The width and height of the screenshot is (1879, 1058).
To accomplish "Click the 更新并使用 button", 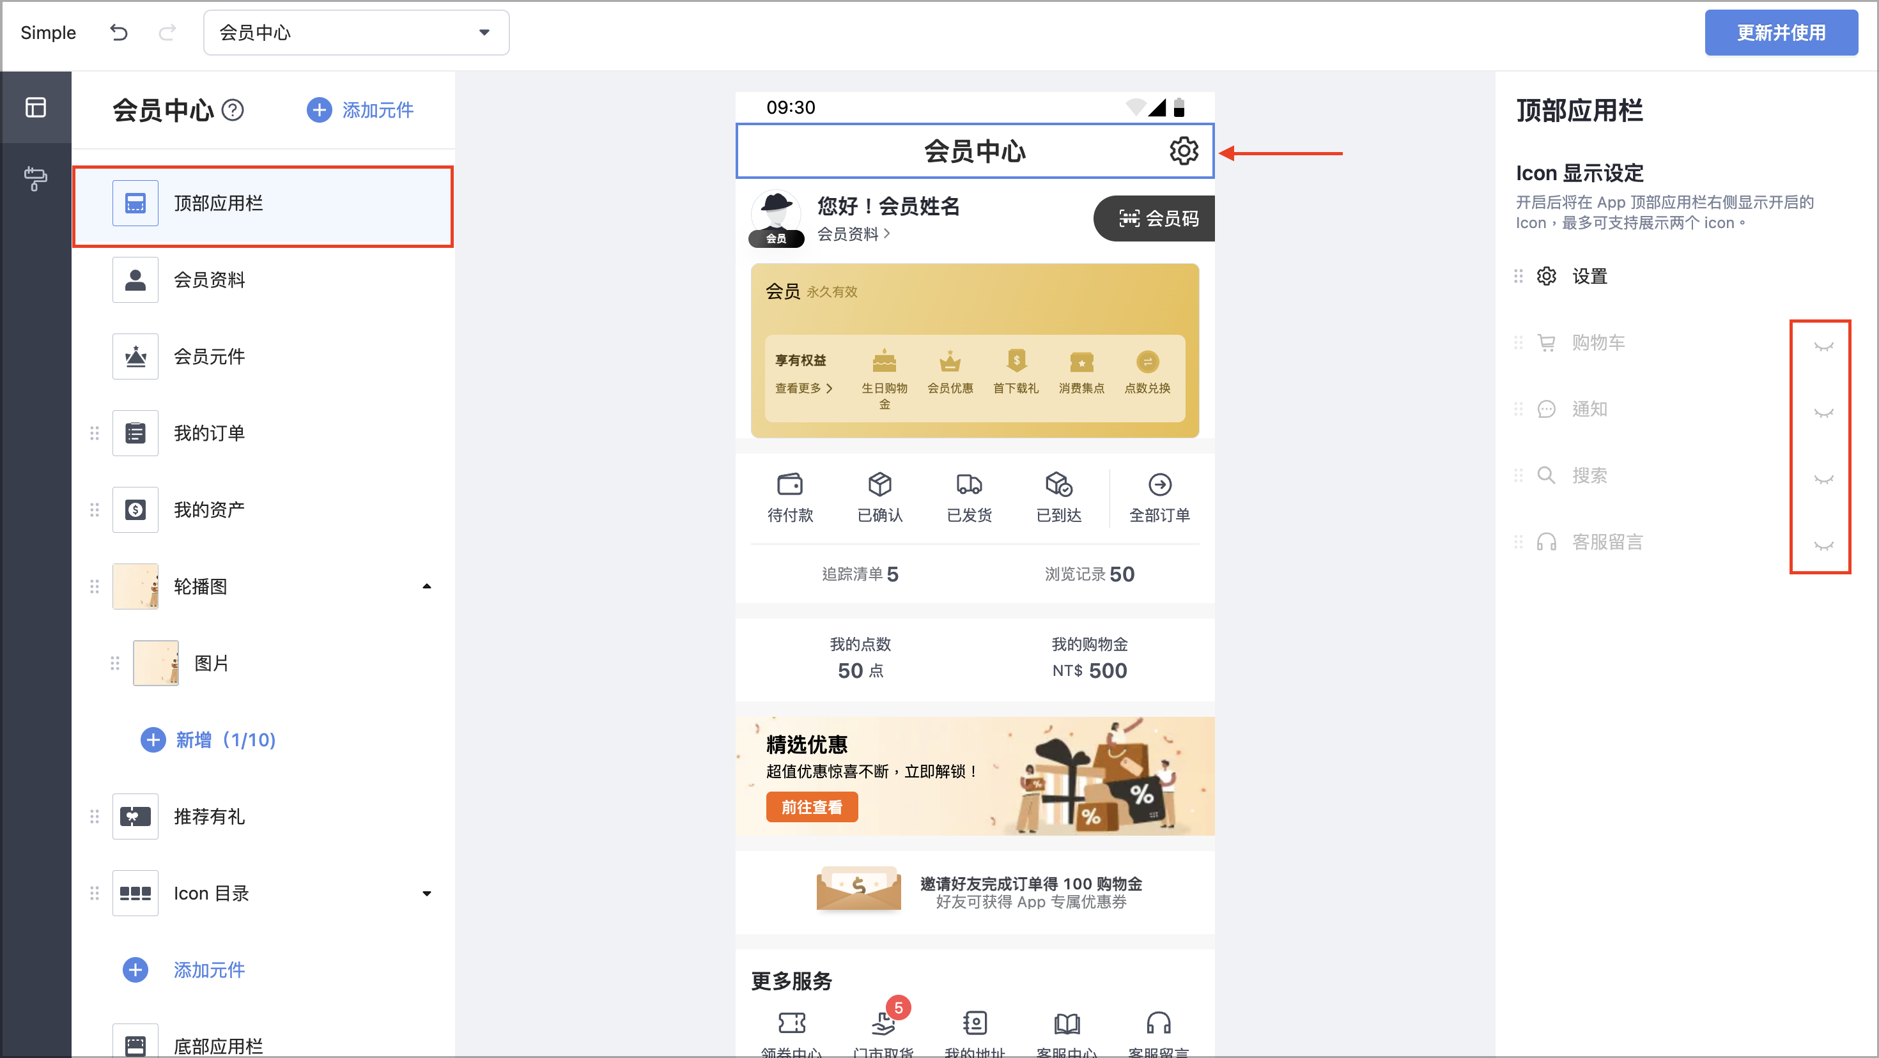I will pos(1781,32).
